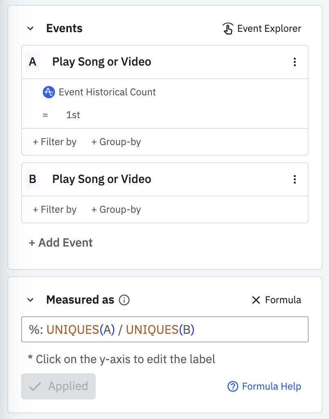This screenshot has width=329, height=419.
Task: Add a Group-by to event A
Action: 116,142
